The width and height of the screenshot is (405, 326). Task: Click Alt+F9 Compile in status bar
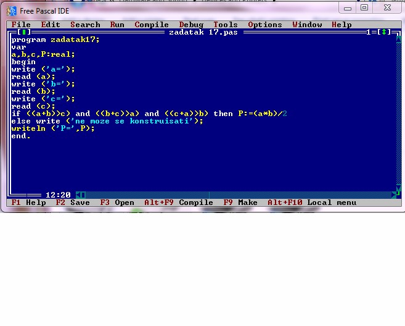(x=179, y=203)
